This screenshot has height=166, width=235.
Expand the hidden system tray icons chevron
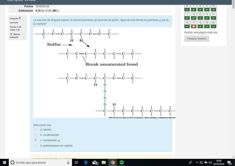pyautogui.click(x=197, y=162)
